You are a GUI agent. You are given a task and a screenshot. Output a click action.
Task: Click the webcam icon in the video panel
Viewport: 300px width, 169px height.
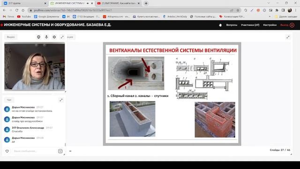(x=38, y=37)
